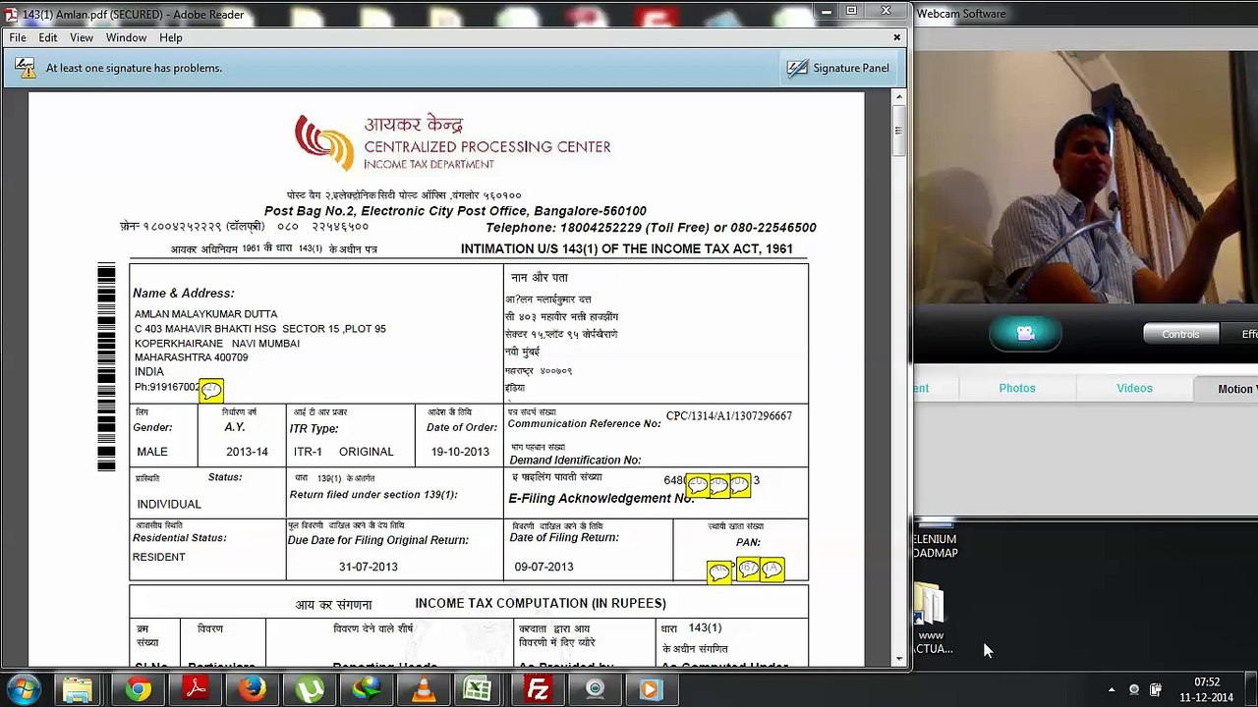Open Excel from taskbar
Image resolution: width=1258 pixels, height=707 pixels.
[479, 689]
